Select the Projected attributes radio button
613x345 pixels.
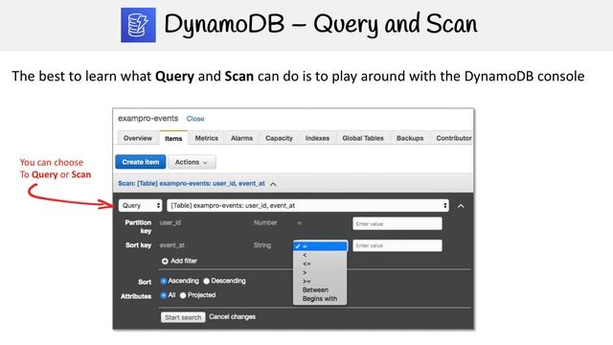coord(183,295)
